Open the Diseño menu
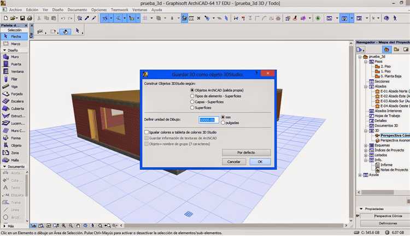The image size is (410, 236). tap(57, 10)
